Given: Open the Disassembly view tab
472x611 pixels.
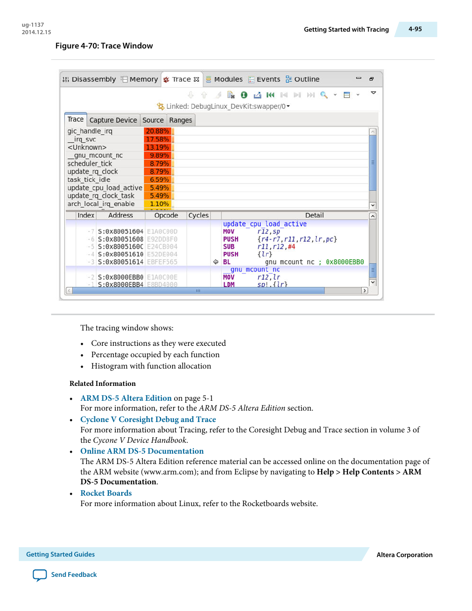Looking at the screenshot, I should [89, 79].
